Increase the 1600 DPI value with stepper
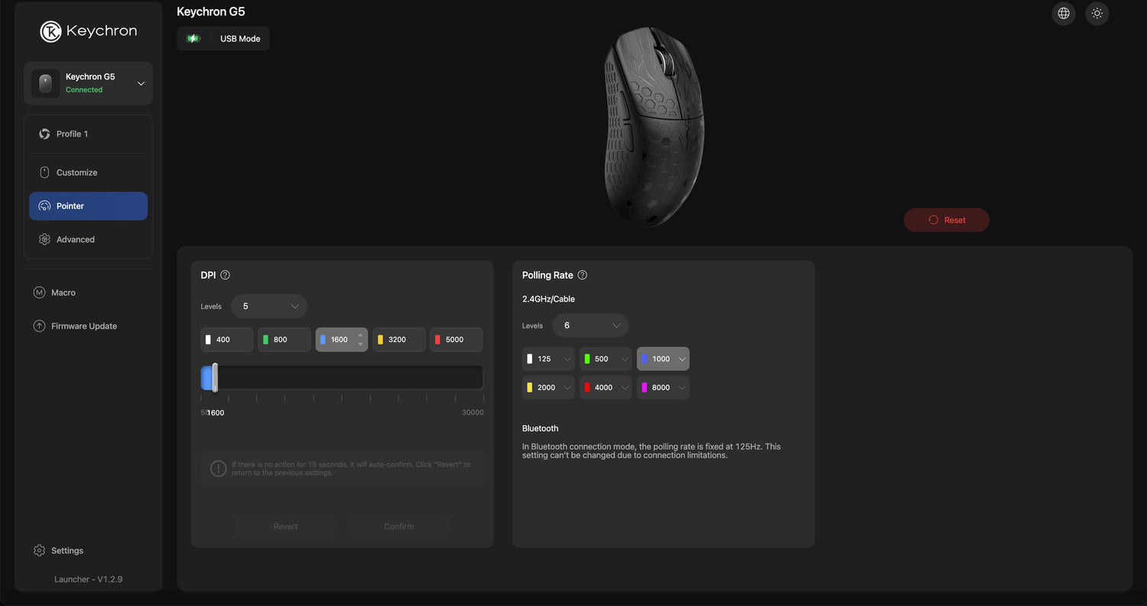 click(361, 335)
